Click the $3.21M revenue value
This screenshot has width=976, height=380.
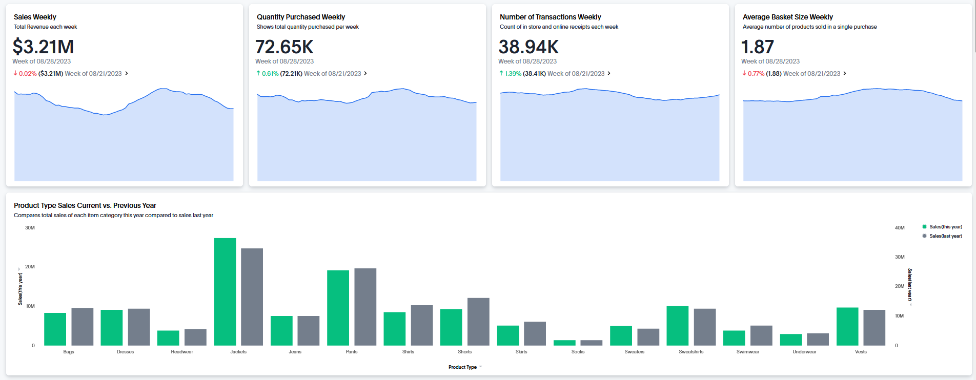tap(43, 47)
